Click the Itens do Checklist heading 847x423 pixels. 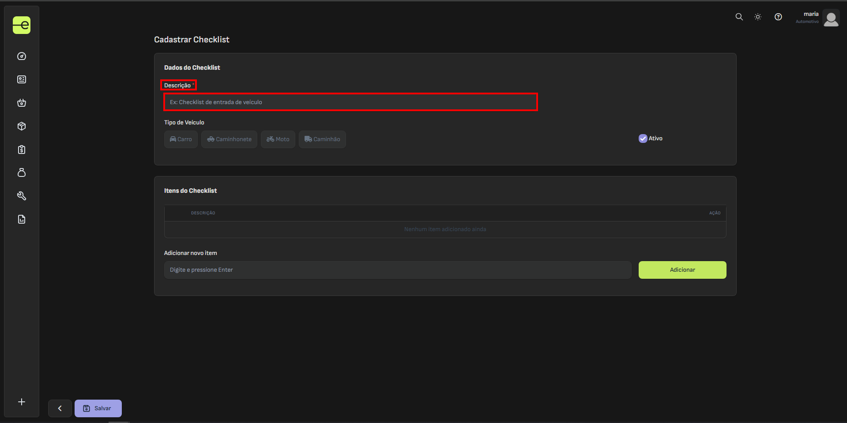coord(190,191)
